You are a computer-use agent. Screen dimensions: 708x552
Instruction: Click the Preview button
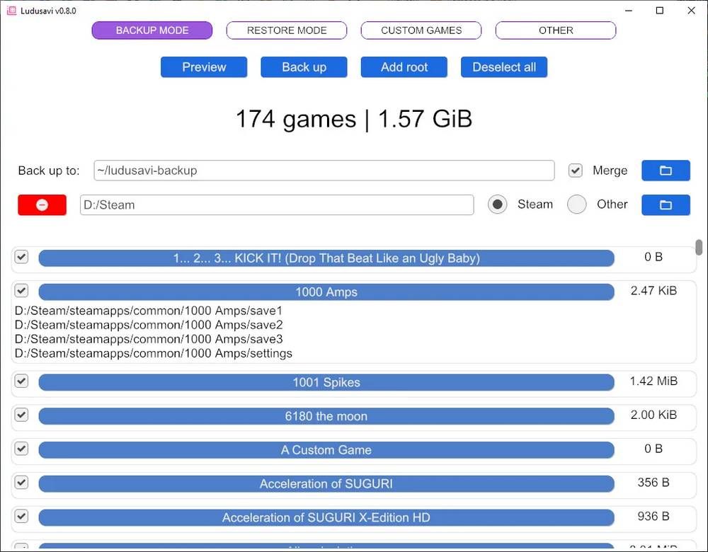click(x=204, y=67)
